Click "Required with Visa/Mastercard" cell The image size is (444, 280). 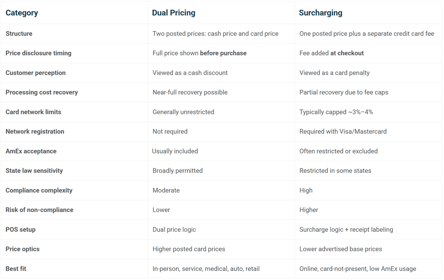point(343,131)
